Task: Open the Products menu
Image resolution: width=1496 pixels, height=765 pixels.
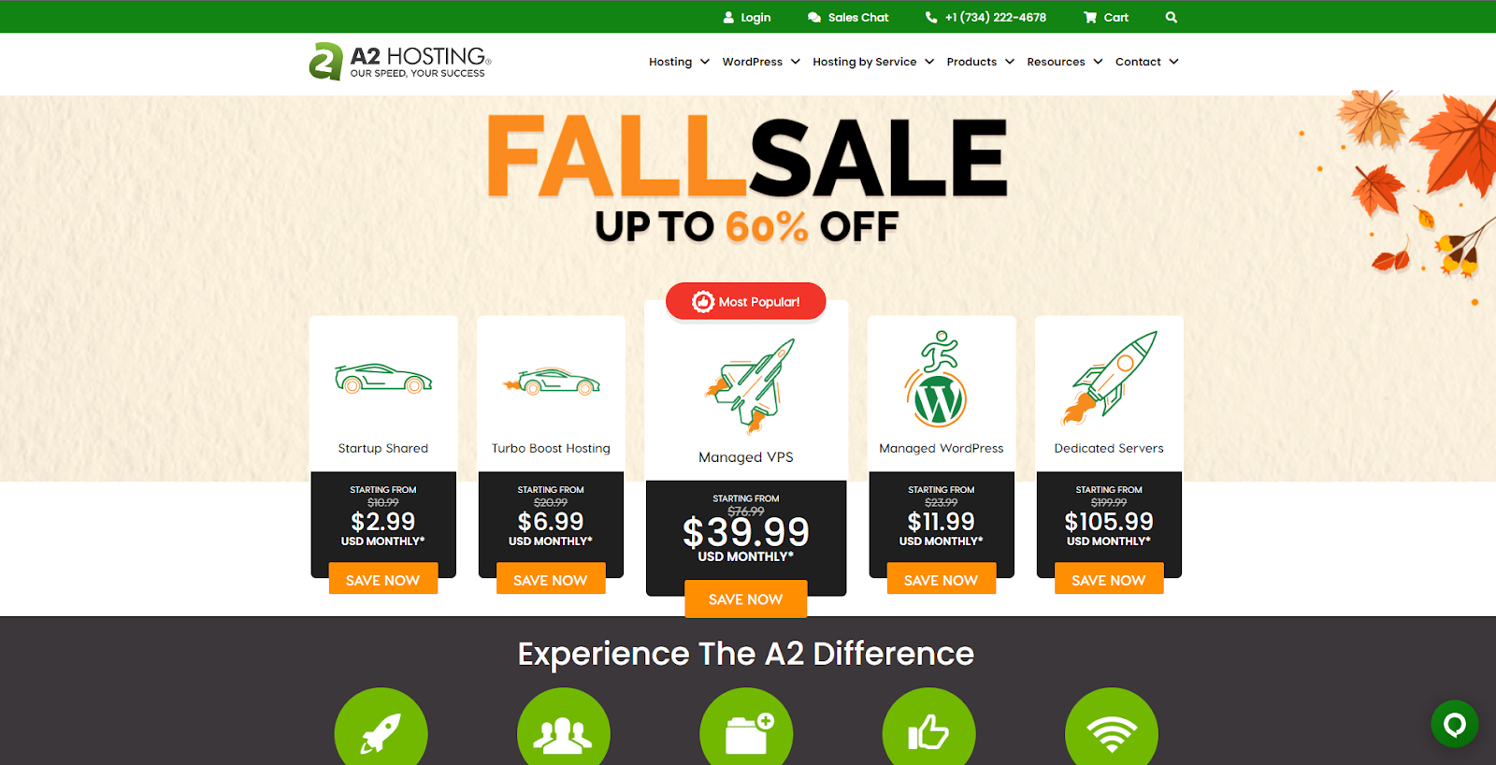Action: tap(980, 62)
